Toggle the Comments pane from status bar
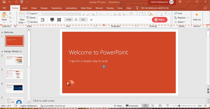This screenshot has width=210, height=109. 132,106
